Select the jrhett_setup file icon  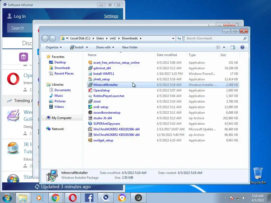pyautogui.click(x=90, y=79)
